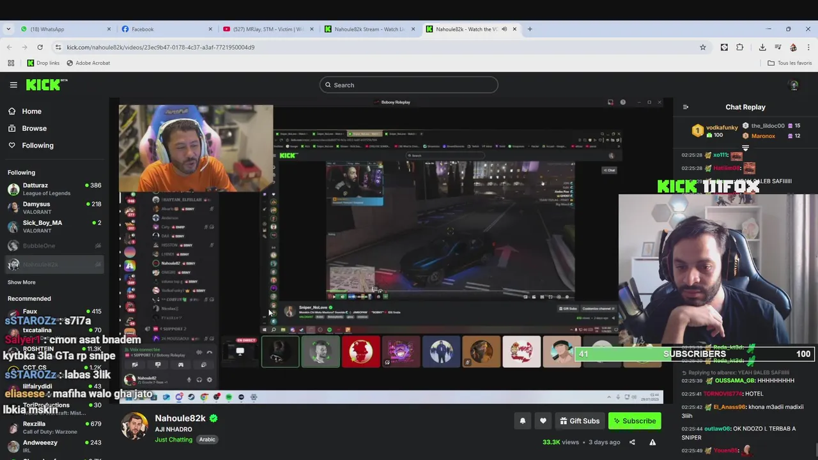Click the video player area

(x=391, y=250)
